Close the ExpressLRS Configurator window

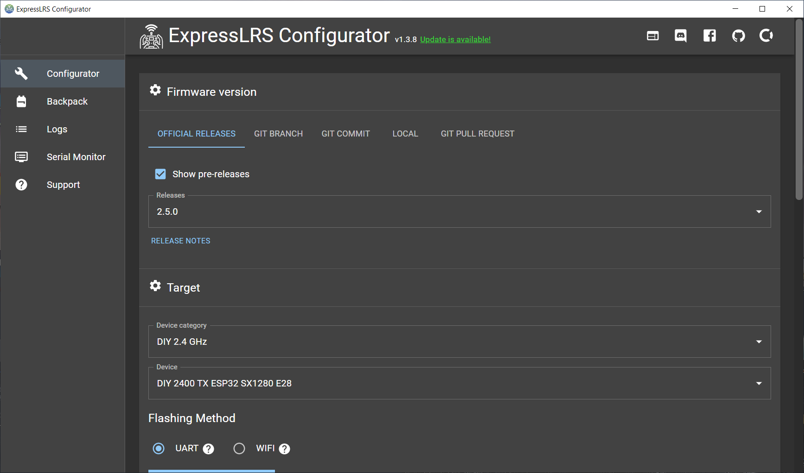(x=790, y=9)
